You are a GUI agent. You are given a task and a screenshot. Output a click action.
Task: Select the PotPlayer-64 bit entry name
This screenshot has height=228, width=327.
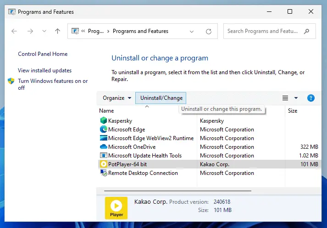coord(127,164)
